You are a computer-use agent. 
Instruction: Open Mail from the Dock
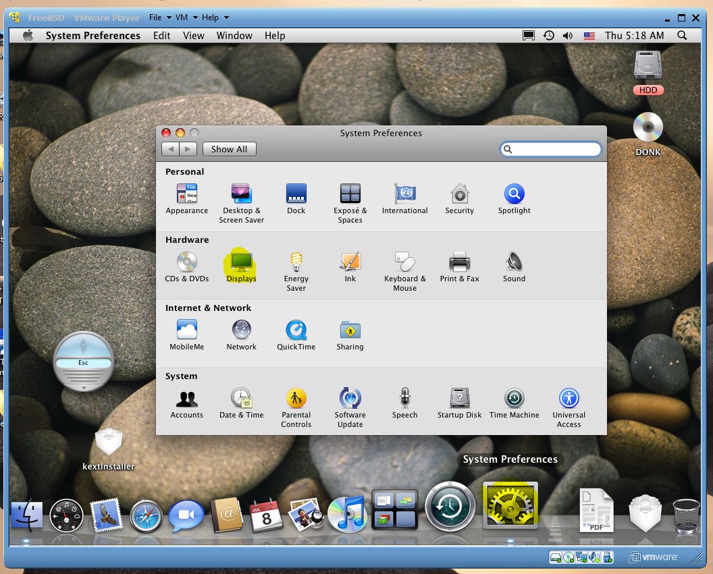tap(106, 515)
